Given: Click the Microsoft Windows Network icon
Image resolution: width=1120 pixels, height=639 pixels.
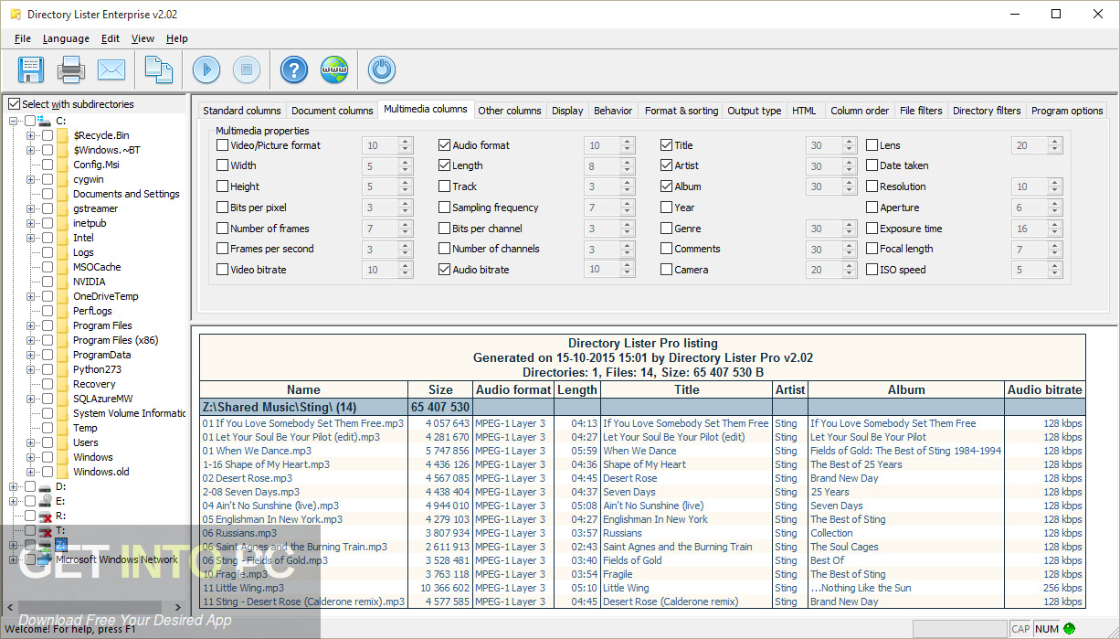Looking at the screenshot, I should point(46,559).
